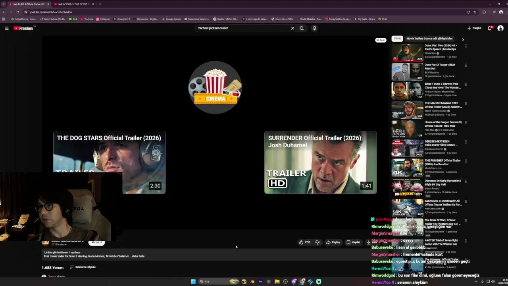This screenshot has height=286, width=508.
Task: Open Windows Start menu
Action: coord(193,282)
